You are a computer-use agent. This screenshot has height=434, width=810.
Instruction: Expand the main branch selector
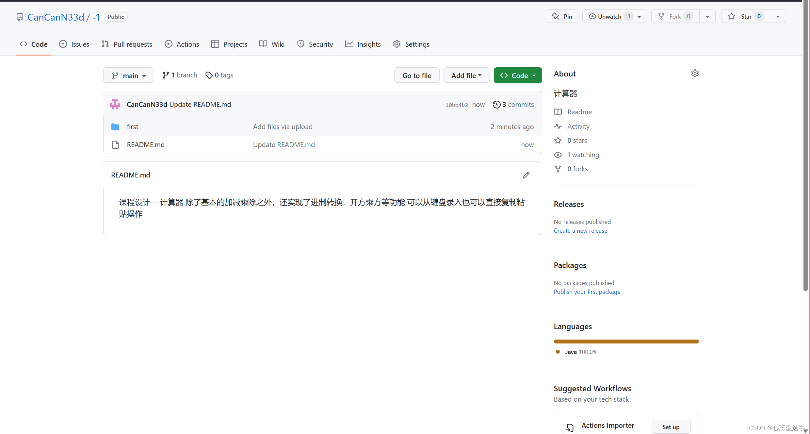(x=128, y=75)
